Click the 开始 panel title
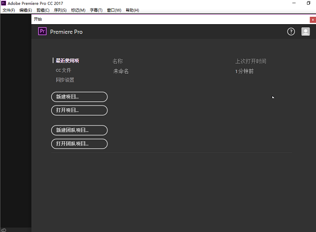Screen dimensions: 316x232 [38, 19]
